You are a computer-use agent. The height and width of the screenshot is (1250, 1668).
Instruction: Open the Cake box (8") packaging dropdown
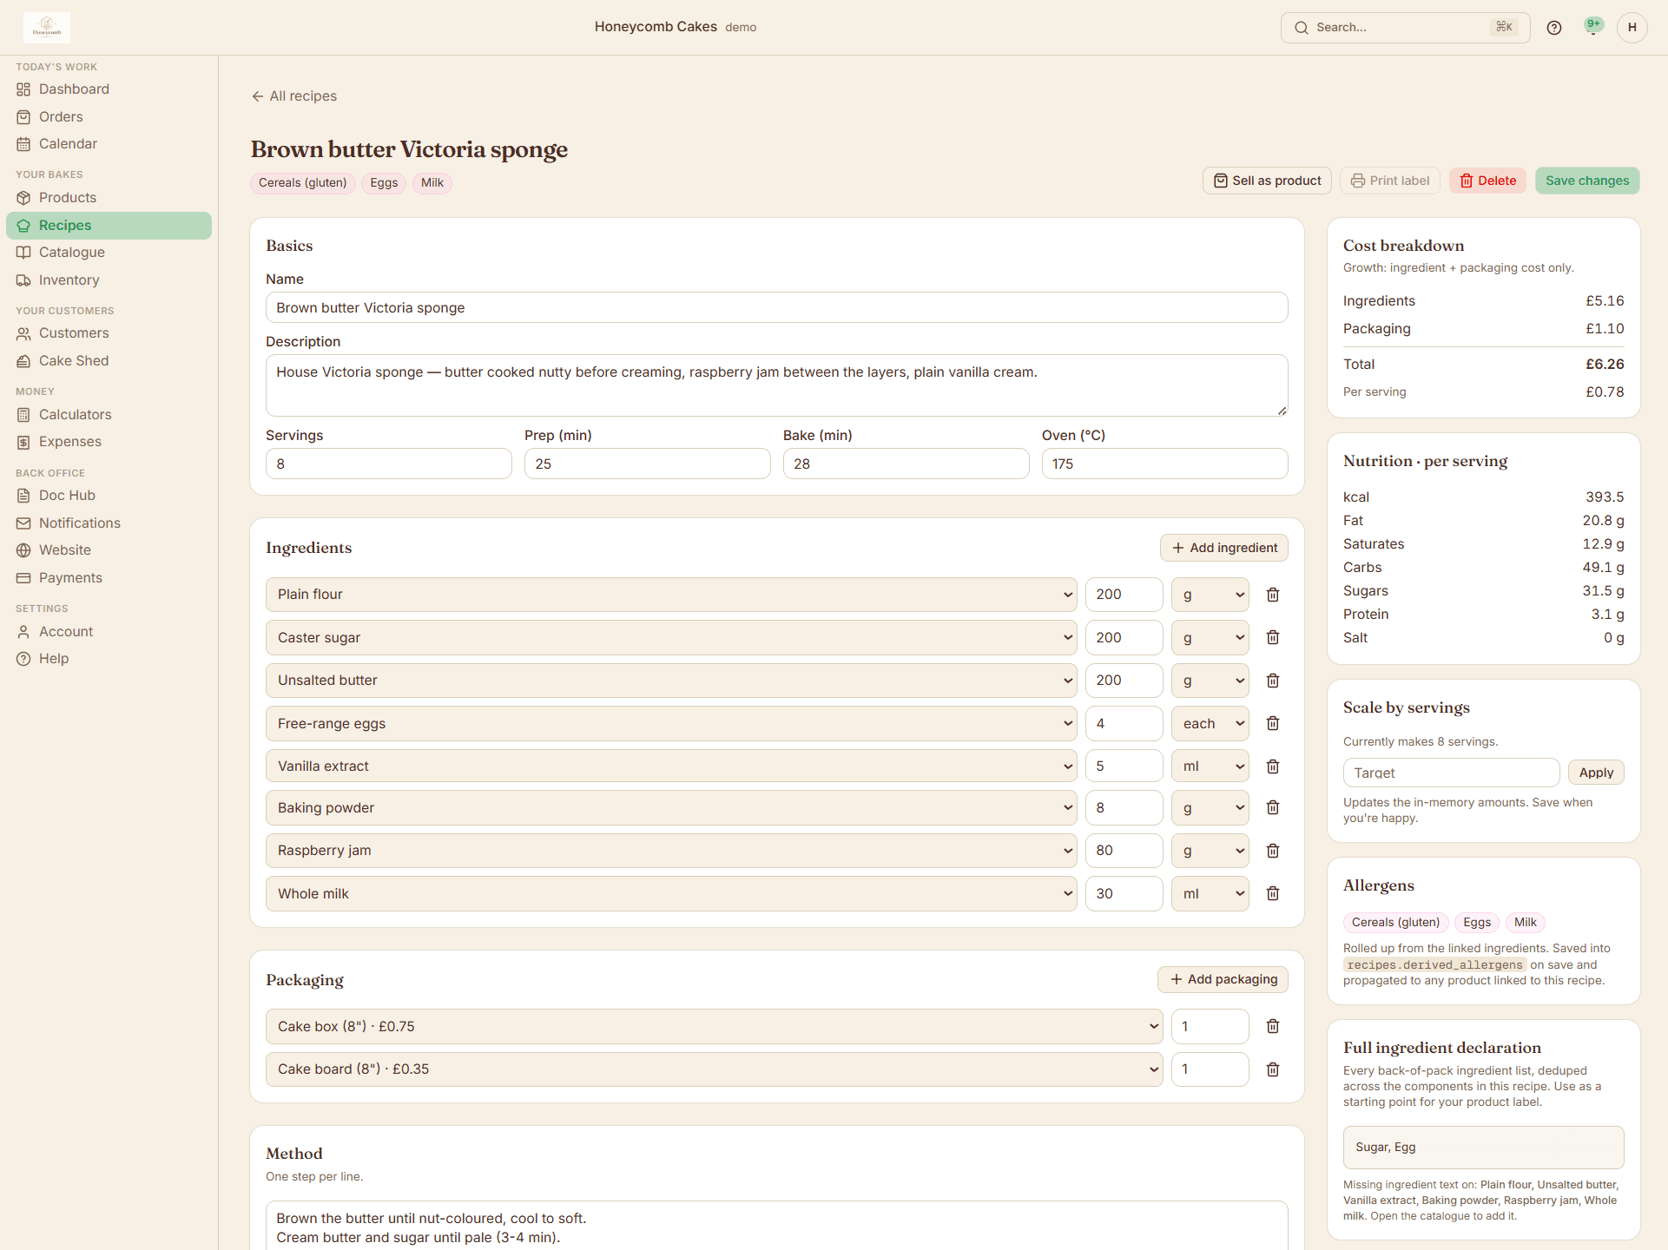[714, 1026]
